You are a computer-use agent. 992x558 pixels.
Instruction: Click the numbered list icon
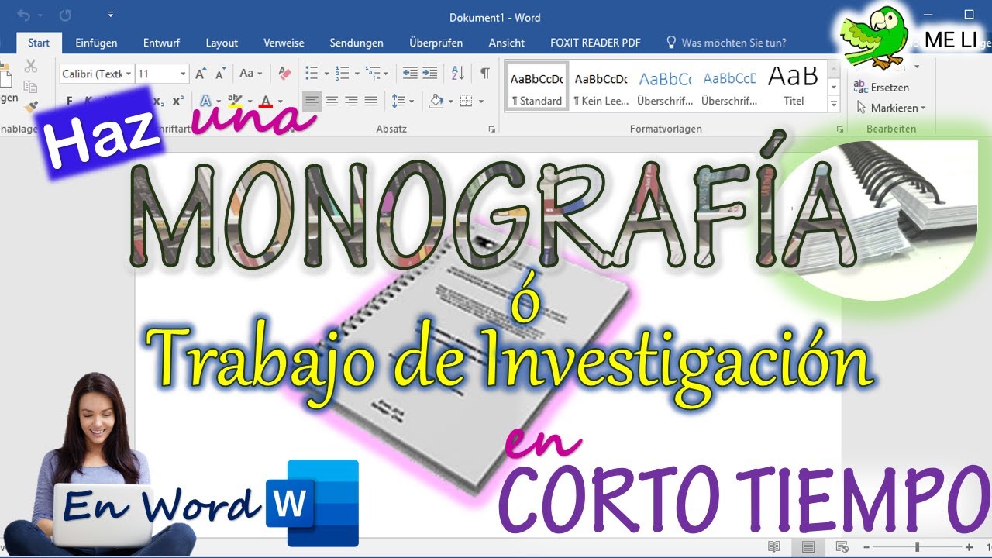pos(342,74)
